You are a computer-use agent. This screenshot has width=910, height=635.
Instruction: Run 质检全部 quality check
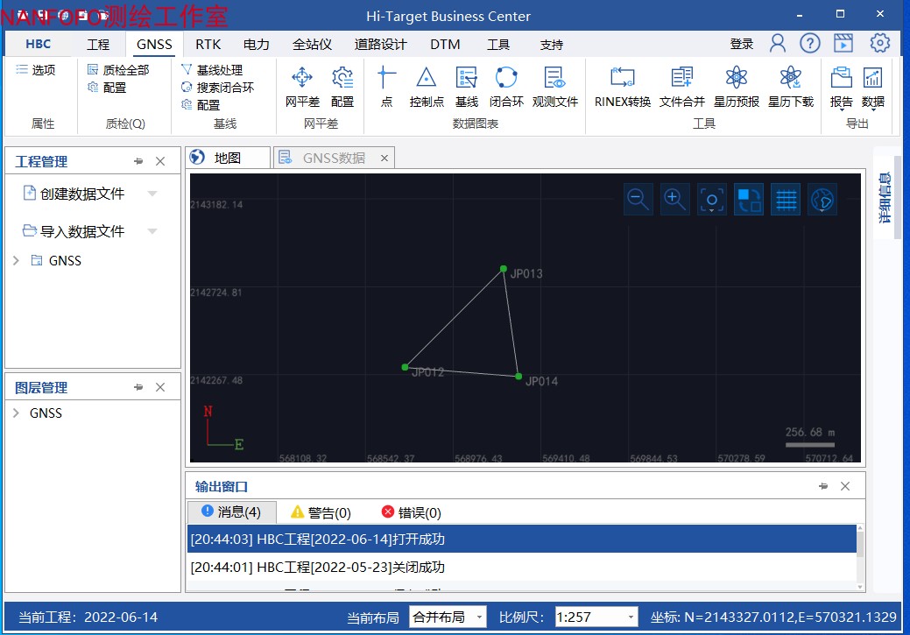click(x=118, y=70)
